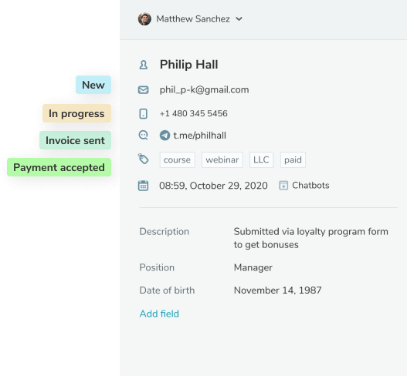Choose the Invoice sent status

tap(75, 140)
